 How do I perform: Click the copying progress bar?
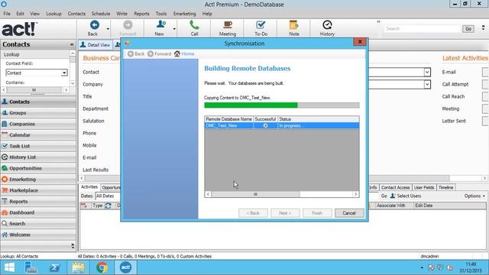tap(282, 105)
